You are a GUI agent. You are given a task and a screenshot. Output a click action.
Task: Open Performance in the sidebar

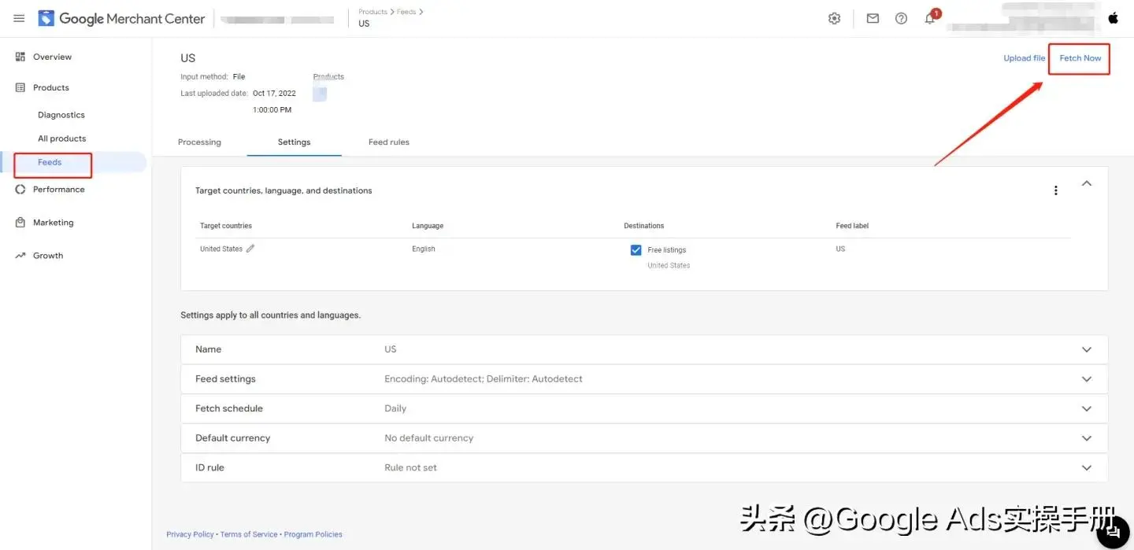tap(59, 190)
